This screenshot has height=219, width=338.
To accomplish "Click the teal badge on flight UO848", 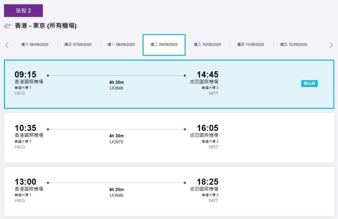I will coord(309,83).
